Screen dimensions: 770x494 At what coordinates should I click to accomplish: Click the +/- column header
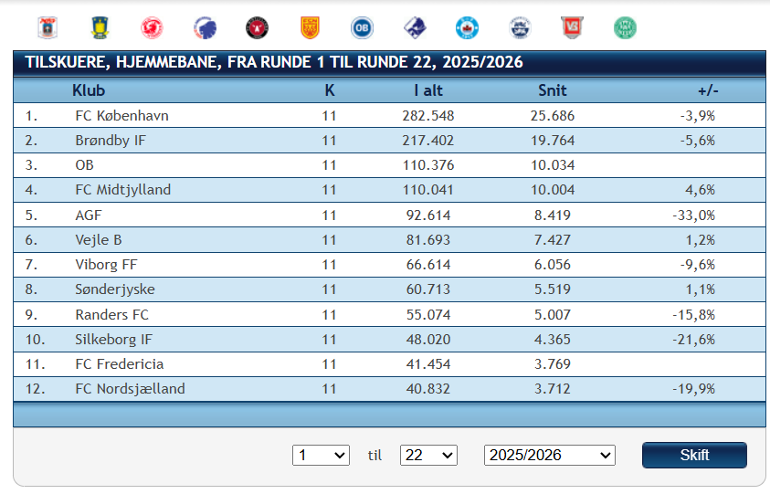click(708, 90)
